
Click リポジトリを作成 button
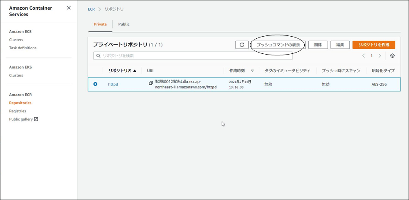pyautogui.click(x=373, y=45)
